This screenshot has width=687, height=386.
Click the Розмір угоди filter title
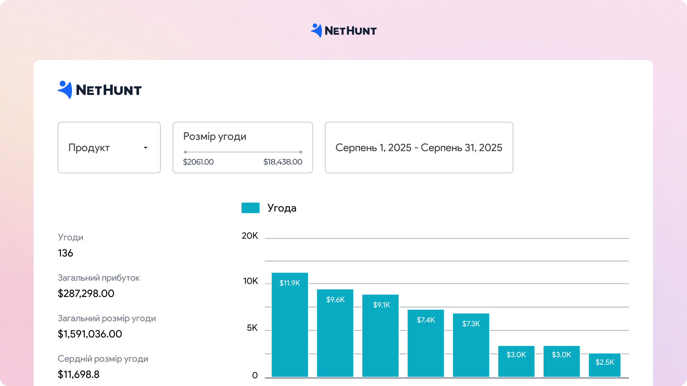tap(215, 137)
